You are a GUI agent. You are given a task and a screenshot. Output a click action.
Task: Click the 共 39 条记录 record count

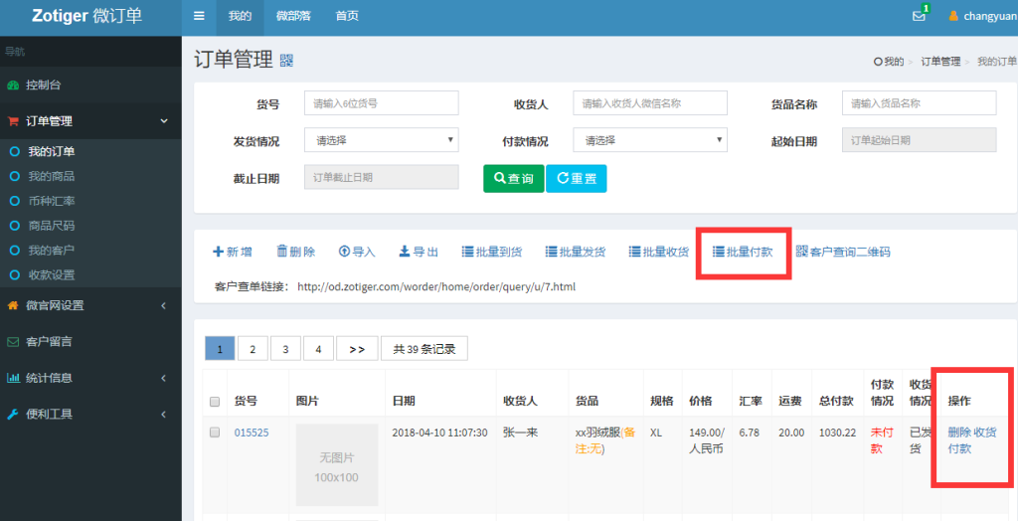pyautogui.click(x=424, y=349)
